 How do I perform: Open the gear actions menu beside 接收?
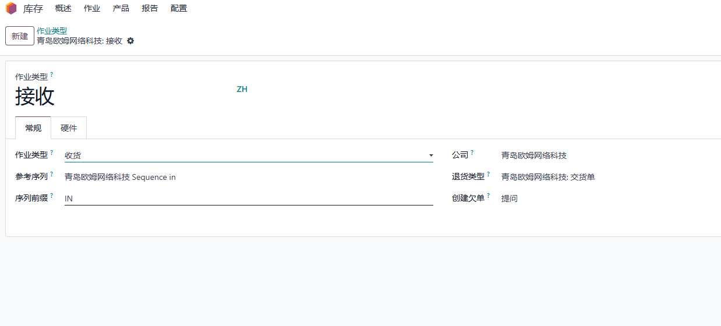click(130, 41)
